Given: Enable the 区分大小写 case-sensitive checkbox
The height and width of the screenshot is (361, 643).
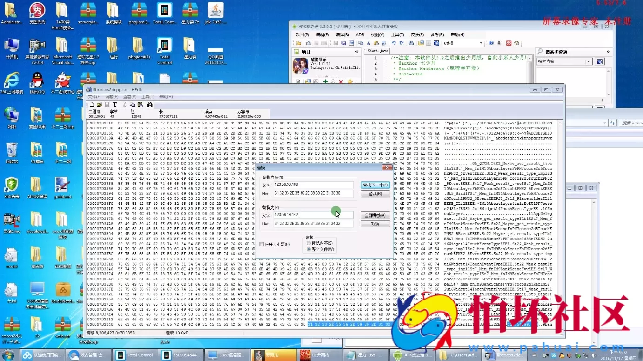Looking at the screenshot, I should pos(262,244).
